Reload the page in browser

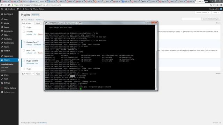9,5
